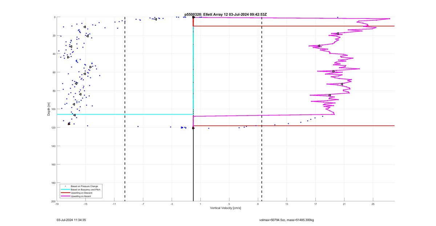Click x-axis tick label "25"

[x=373, y=204]
